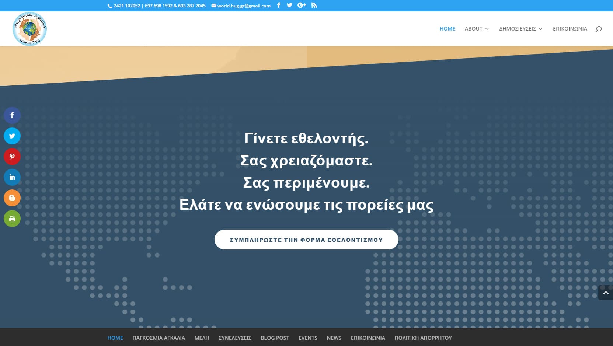This screenshot has height=346, width=613.
Task: Open NEWS in the footer menu
Action: pyautogui.click(x=334, y=338)
